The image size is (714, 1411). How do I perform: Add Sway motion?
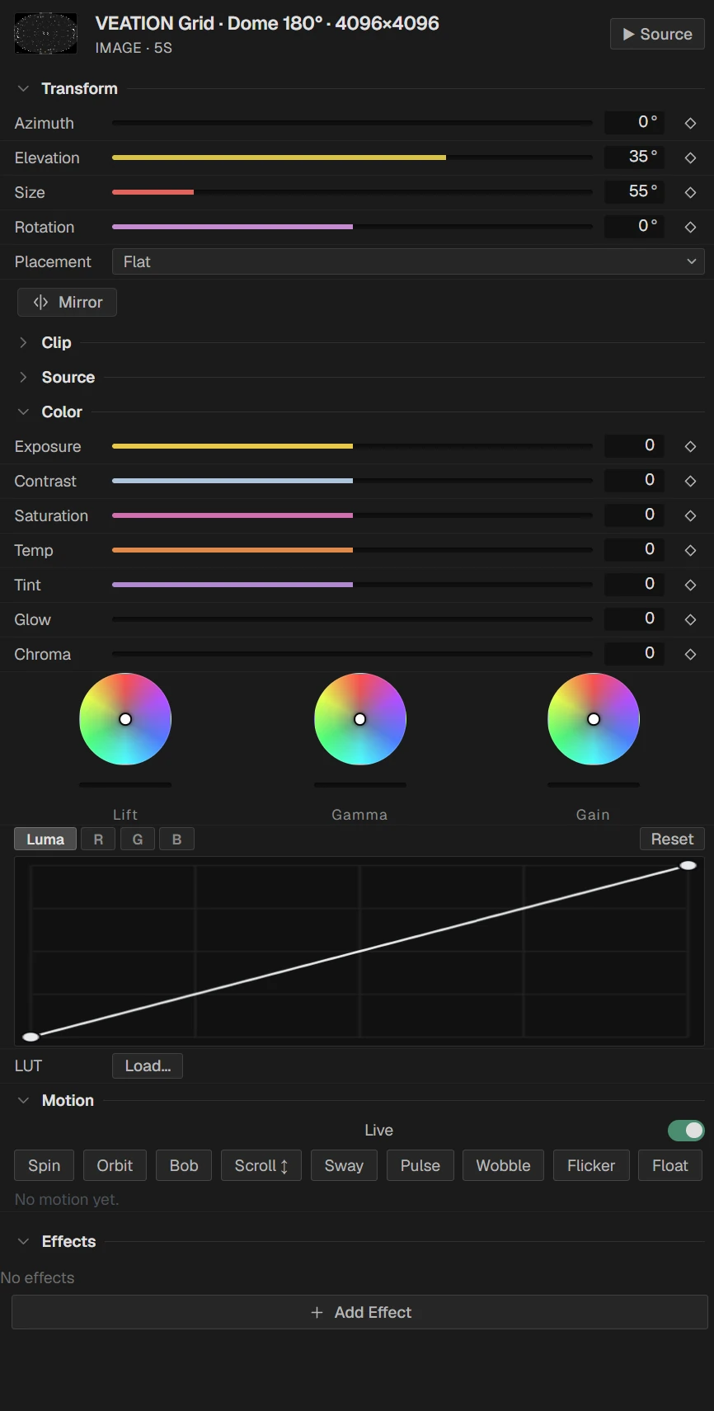(x=344, y=1165)
